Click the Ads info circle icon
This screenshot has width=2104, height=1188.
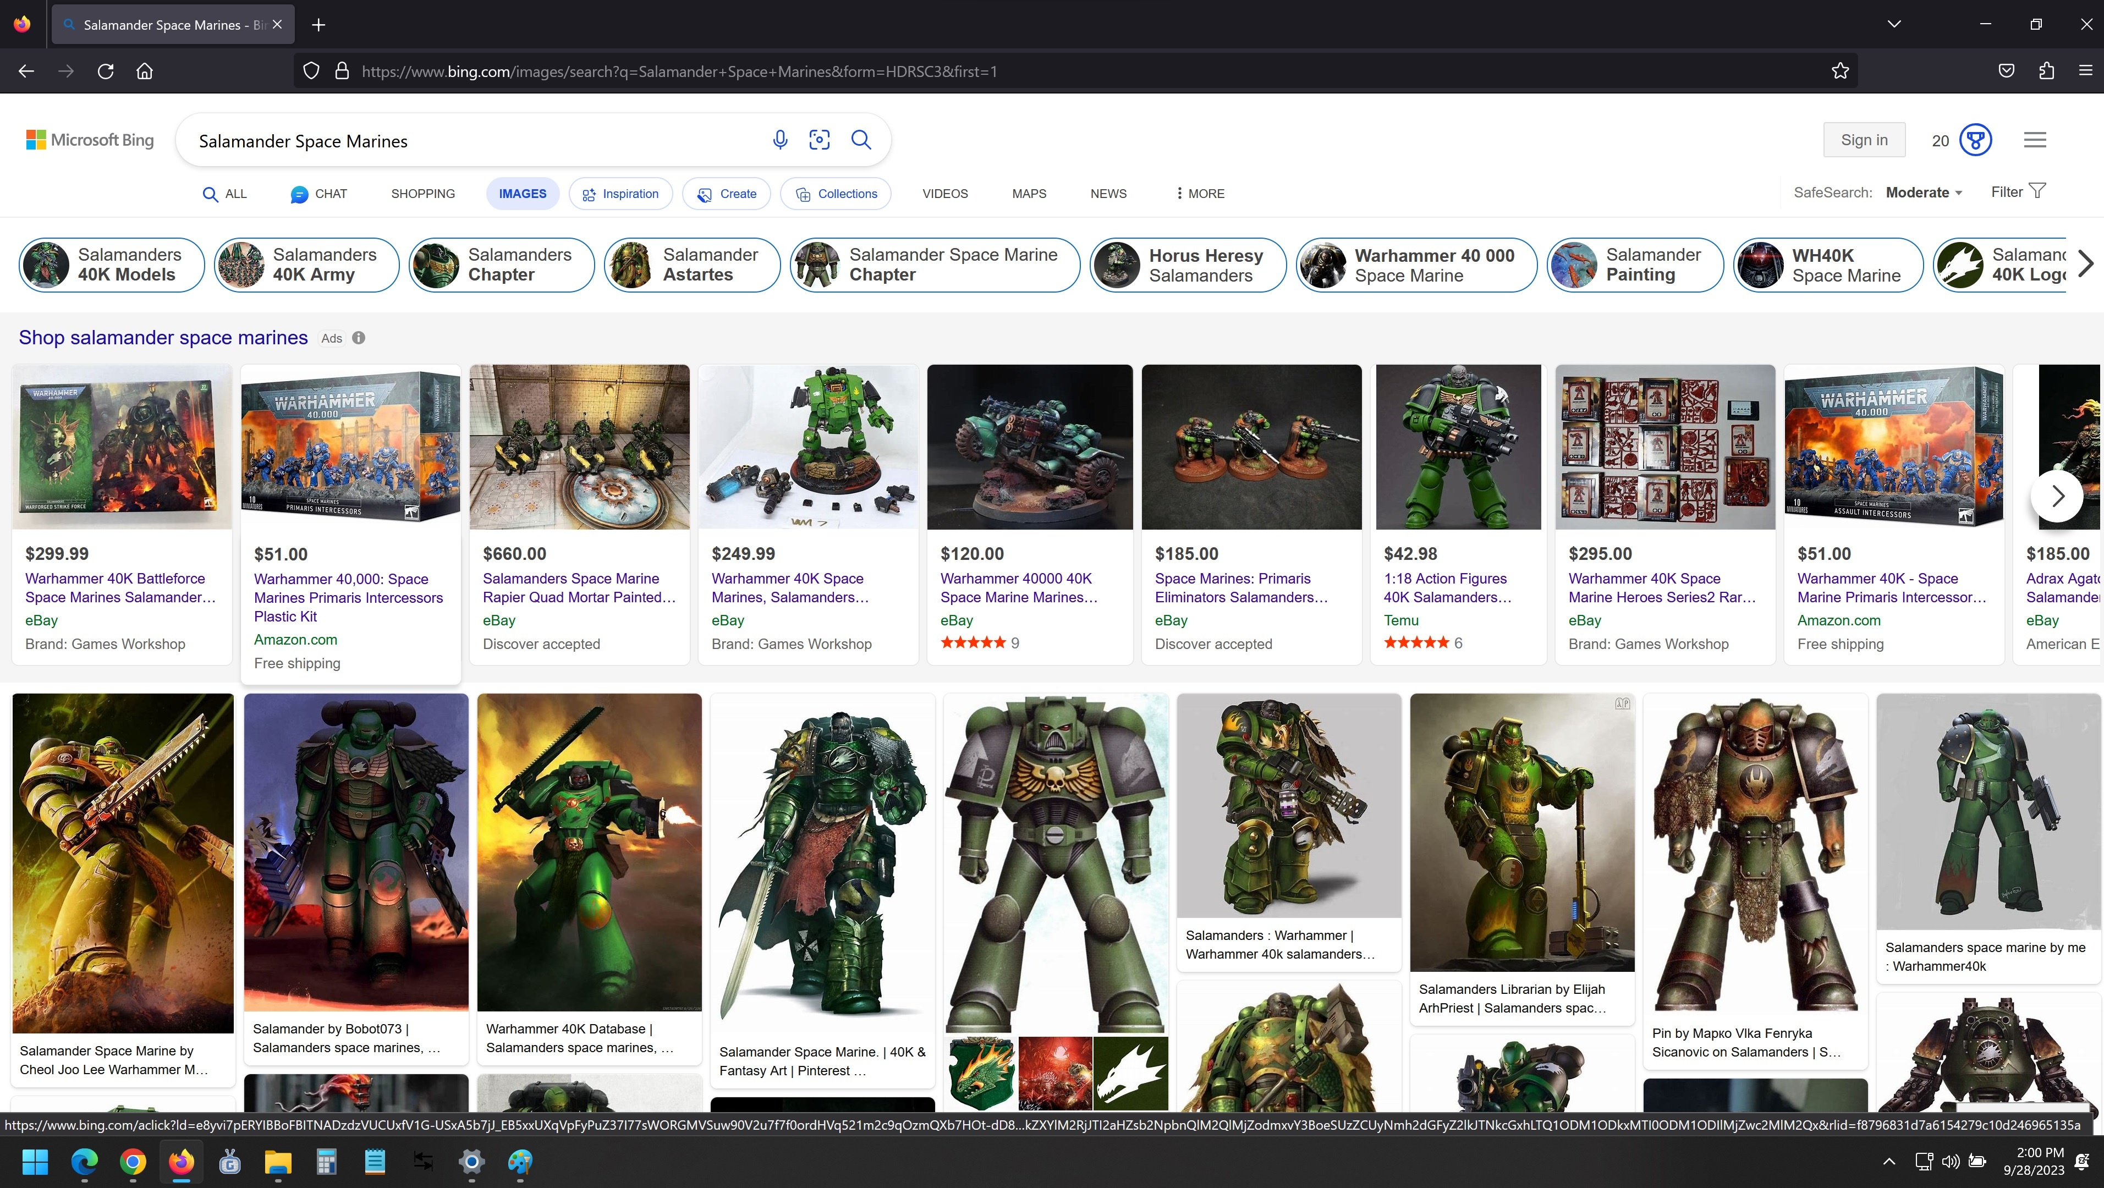tap(359, 338)
